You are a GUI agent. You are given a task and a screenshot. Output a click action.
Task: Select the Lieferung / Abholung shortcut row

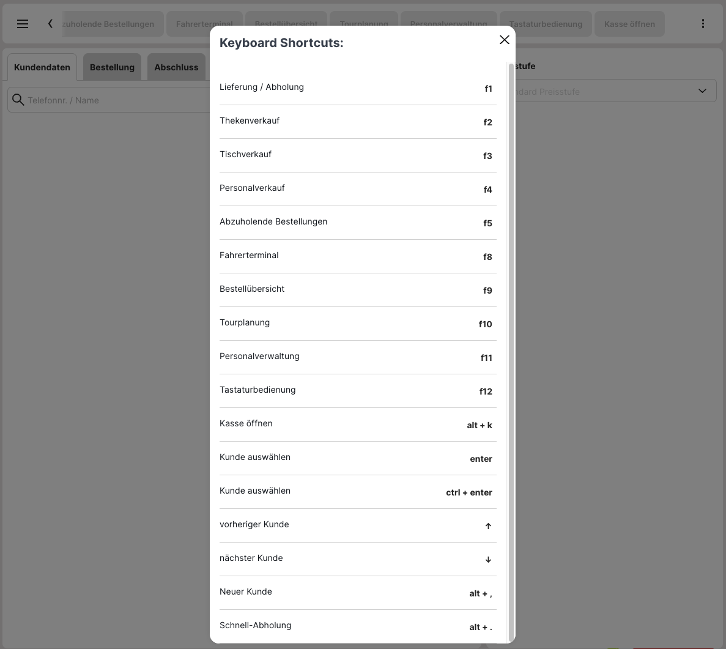coord(358,88)
